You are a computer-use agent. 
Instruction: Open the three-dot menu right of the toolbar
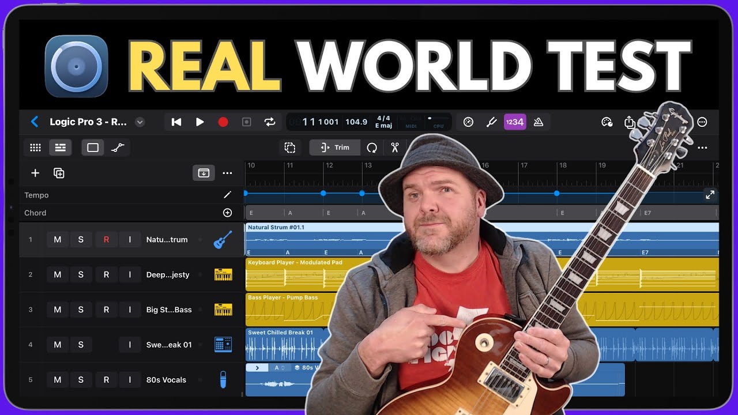702,148
